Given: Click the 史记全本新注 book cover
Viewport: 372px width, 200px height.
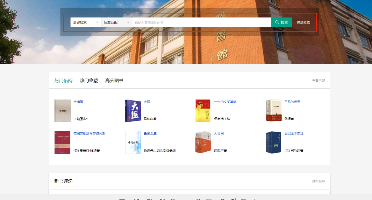Looking at the screenshot, I should click(274, 142).
